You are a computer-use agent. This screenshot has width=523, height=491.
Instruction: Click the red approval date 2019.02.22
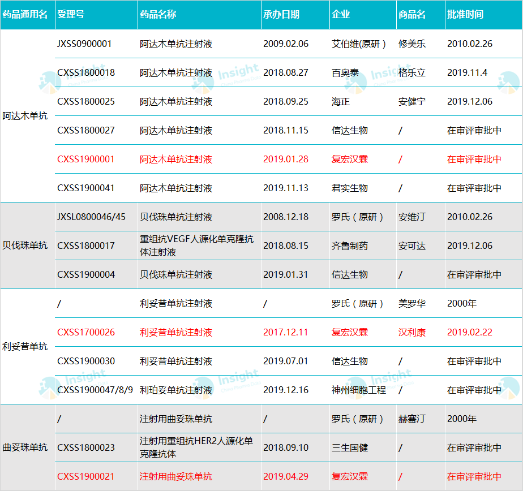pyautogui.click(x=470, y=333)
